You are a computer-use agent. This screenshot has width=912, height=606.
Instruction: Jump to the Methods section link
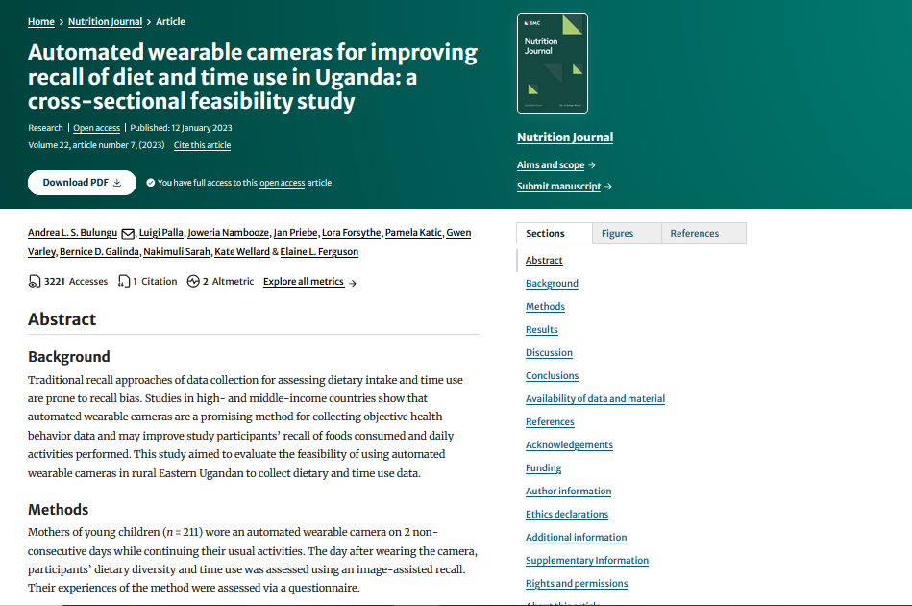tap(545, 306)
